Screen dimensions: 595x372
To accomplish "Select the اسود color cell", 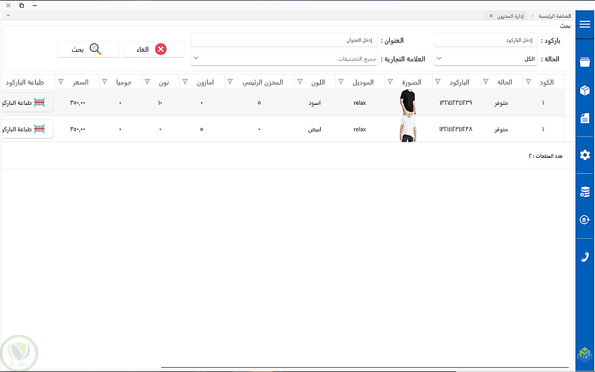I will point(315,103).
